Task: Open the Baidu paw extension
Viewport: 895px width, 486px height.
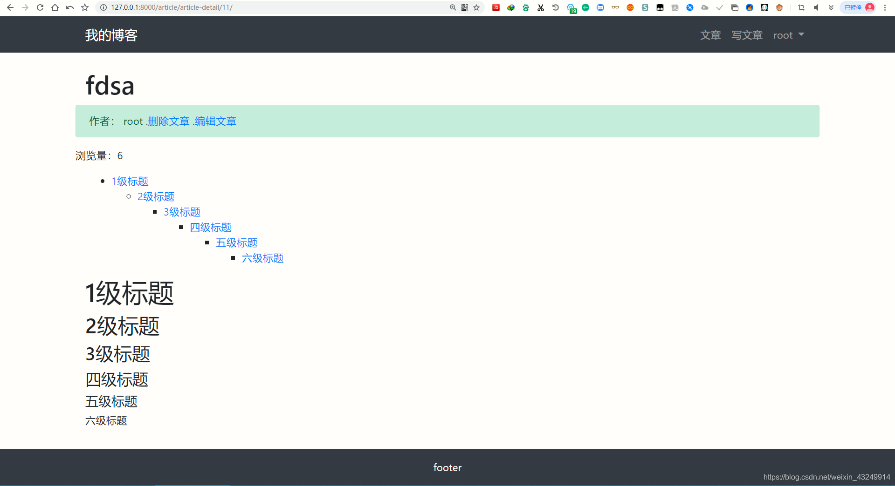Action: coord(526,7)
